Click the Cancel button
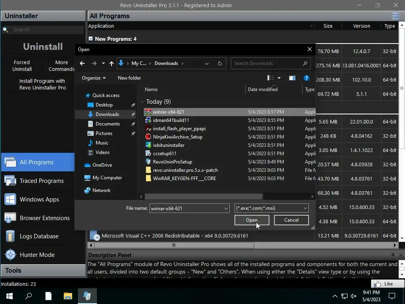This screenshot has height=304, width=405. pyautogui.click(x=291, y=220)
